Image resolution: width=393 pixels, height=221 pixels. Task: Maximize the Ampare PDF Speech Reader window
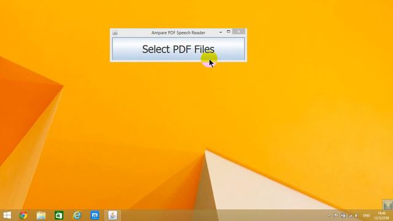(228, 31)
